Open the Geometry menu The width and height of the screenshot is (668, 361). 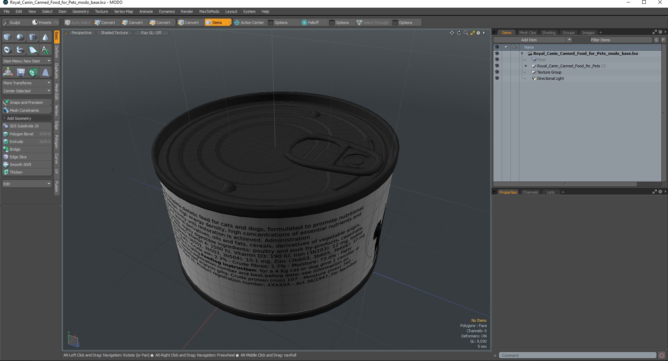(80, 11)
